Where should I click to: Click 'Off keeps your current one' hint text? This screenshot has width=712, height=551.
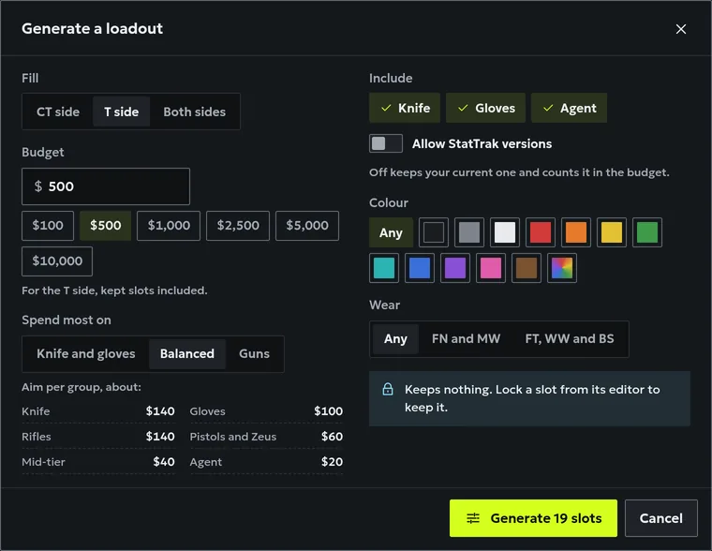pos(519,172)
